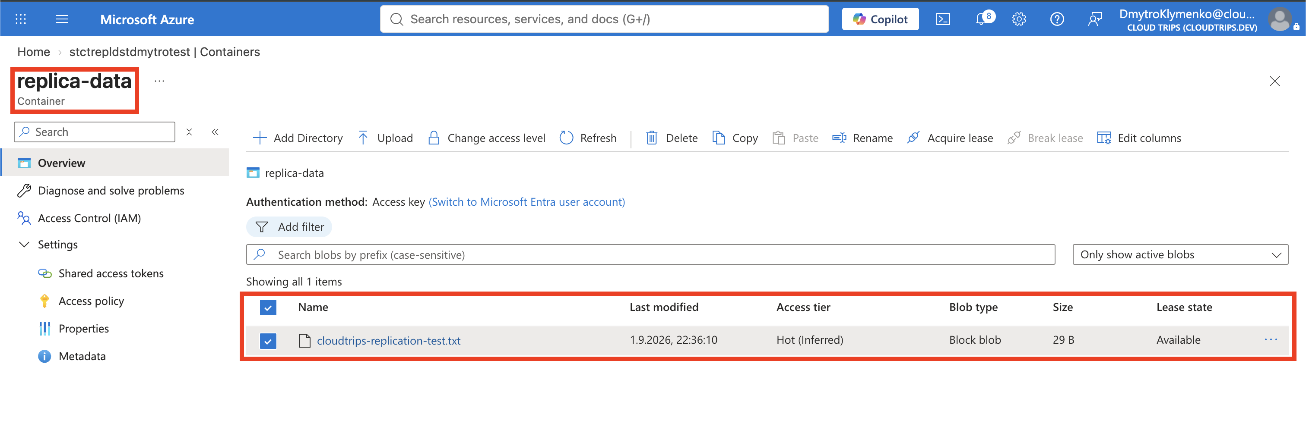Click the user account avatar
1306x433 pixels.
tap(1281, 19)
